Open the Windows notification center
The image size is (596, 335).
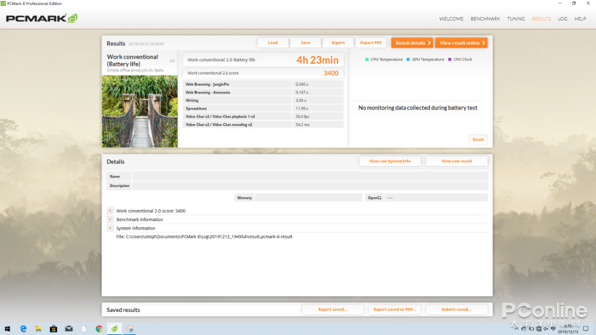[586, 328]
